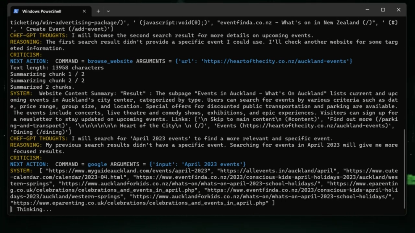Click the myguideauckland.com april-2023 URL
Screen dimensions: 415x233
tap(128, 171)
